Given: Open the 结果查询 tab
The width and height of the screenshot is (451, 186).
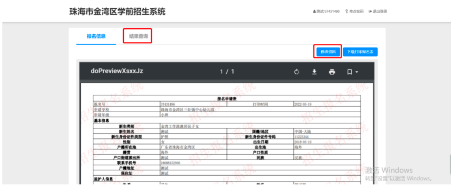Looking at the screenshot, I should pyautogui.click(x=138, y=36).
